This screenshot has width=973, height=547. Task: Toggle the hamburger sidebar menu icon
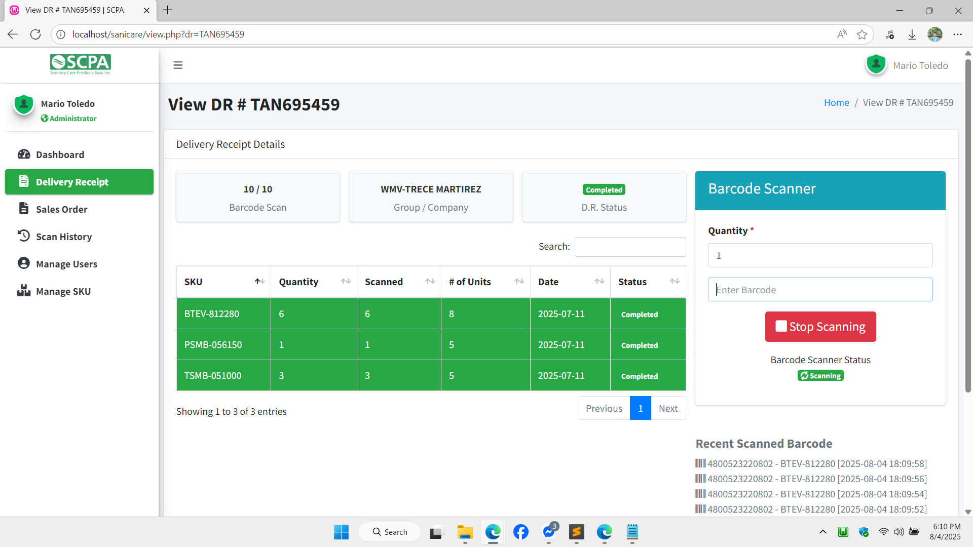[x=178, y=65]
